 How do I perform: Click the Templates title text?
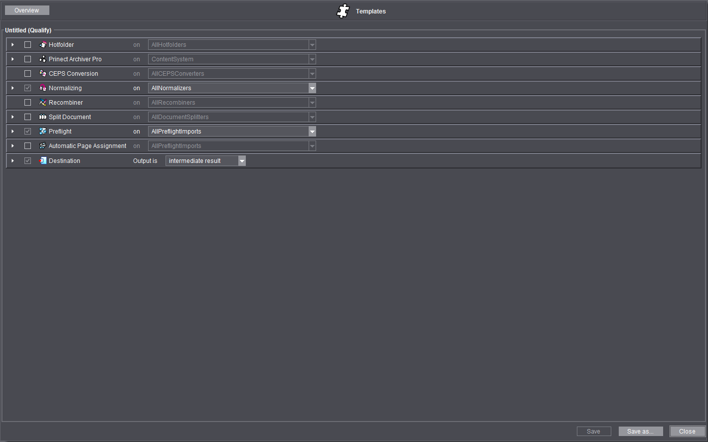pyautogui.click(x=371, y=11)
